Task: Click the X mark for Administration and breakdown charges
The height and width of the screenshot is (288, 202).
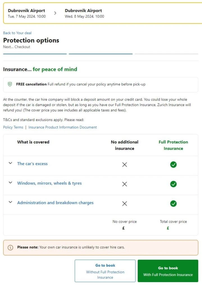Action: [124, 203]
